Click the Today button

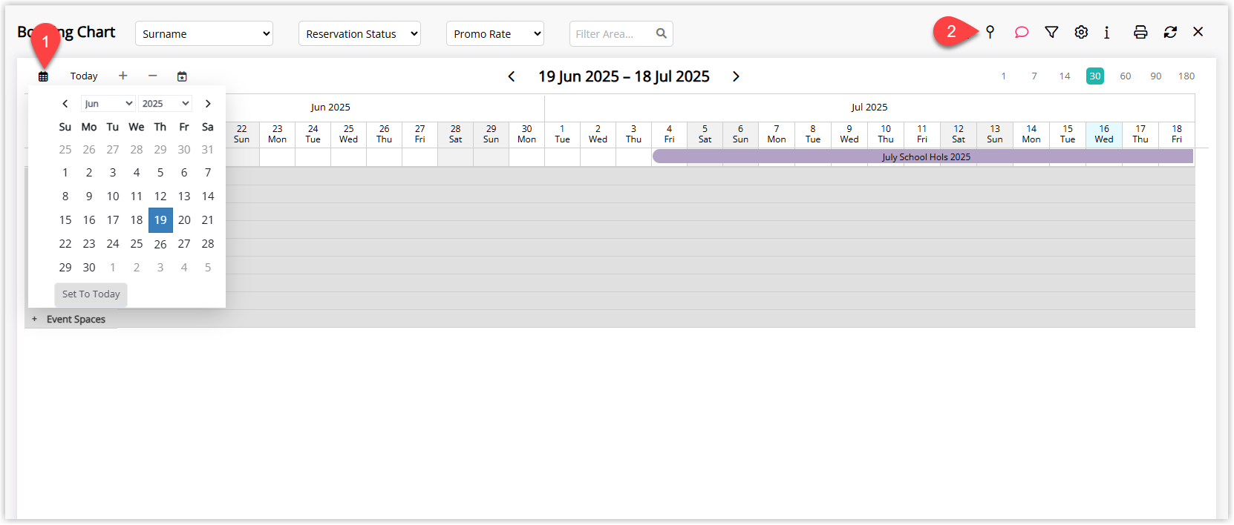tap(84, 76)
